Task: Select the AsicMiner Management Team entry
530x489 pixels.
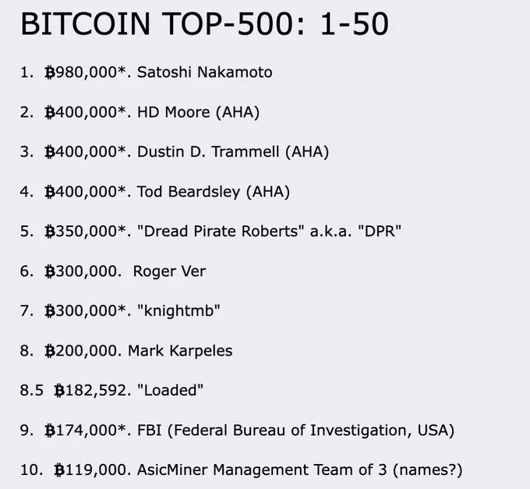Action: pyautogui.click(x=253, y=470)
